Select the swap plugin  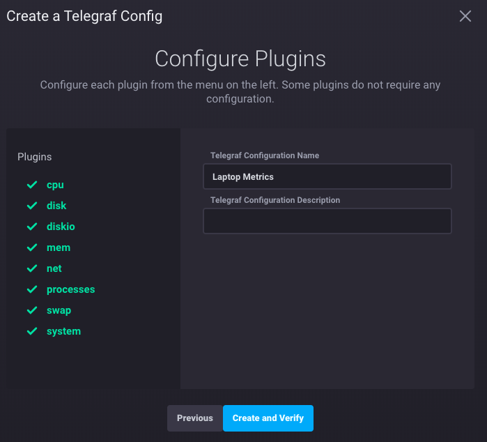click(x=59, y=310)
